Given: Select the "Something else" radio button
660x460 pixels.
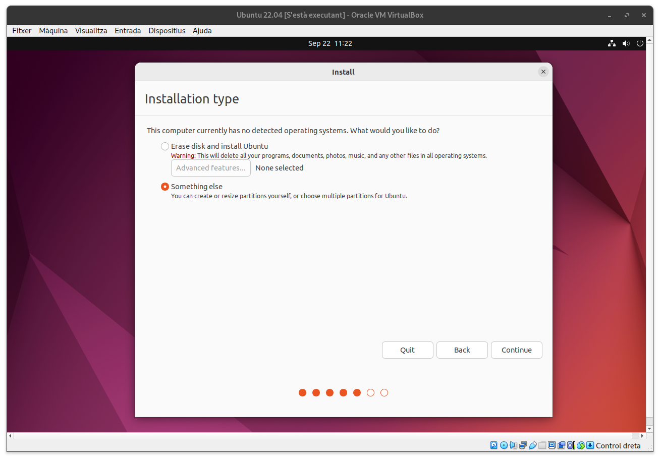Looking at the screenshot, I should [165, 187].
